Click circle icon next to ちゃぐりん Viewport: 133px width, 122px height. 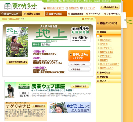point(98,73)
